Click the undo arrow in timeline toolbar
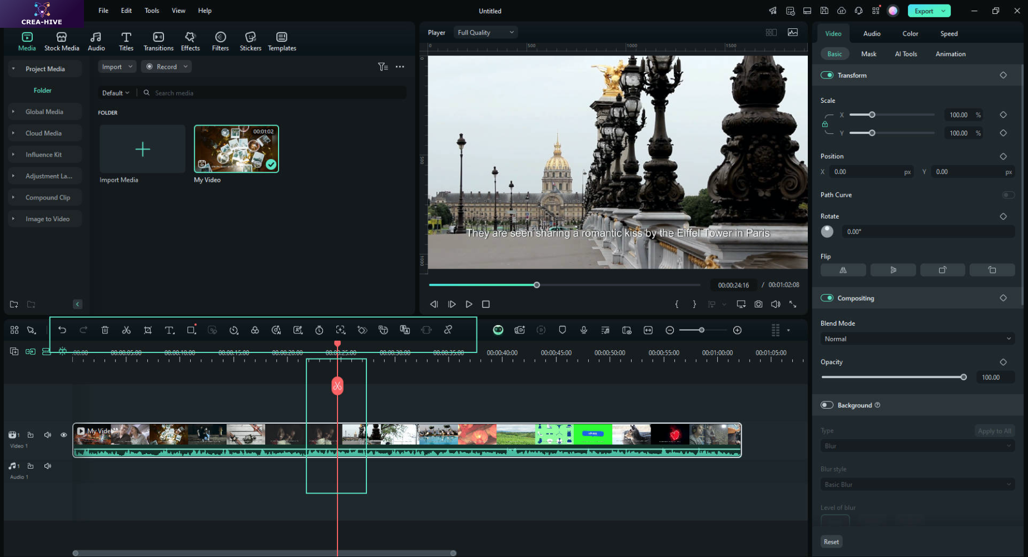1028x557 pixels. point(62,330)
